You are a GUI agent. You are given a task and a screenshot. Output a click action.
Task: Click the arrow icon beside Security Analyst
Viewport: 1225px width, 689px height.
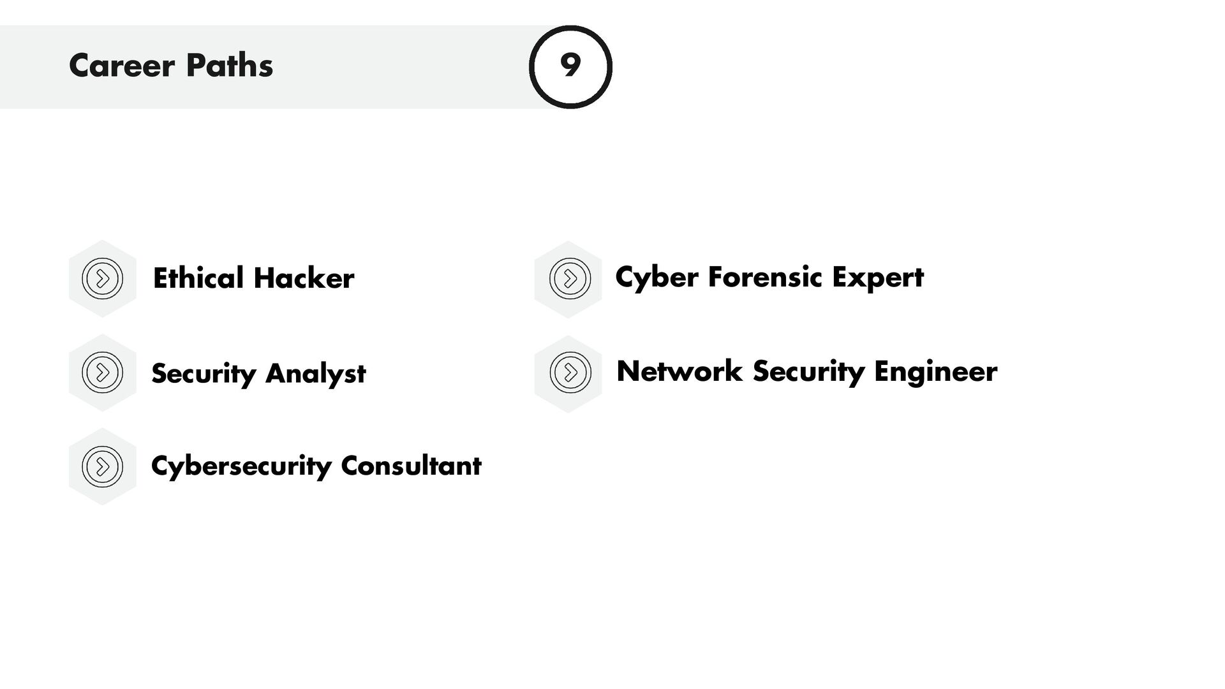point(102,373)
